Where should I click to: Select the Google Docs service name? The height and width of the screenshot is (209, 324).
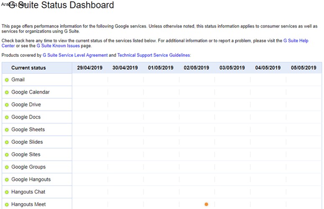26,117
